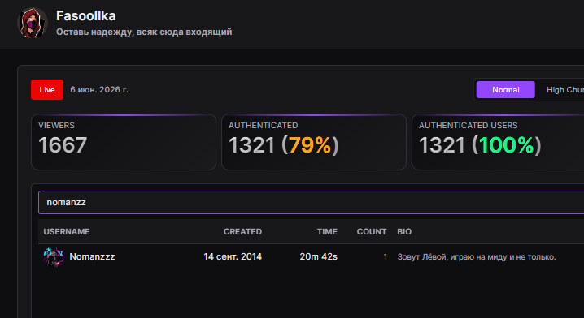
Task: Focus the nomanzz search field
Action: pyautogui.click(x=311, y=203)
